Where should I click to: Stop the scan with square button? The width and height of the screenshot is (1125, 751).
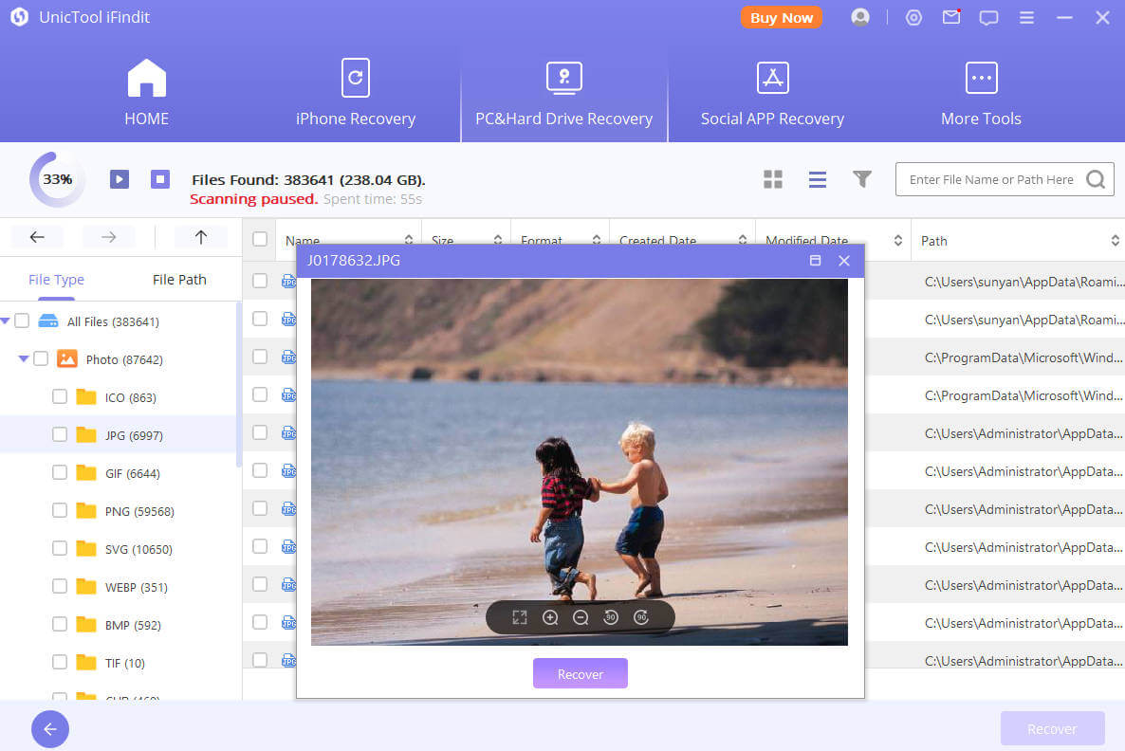160,179
